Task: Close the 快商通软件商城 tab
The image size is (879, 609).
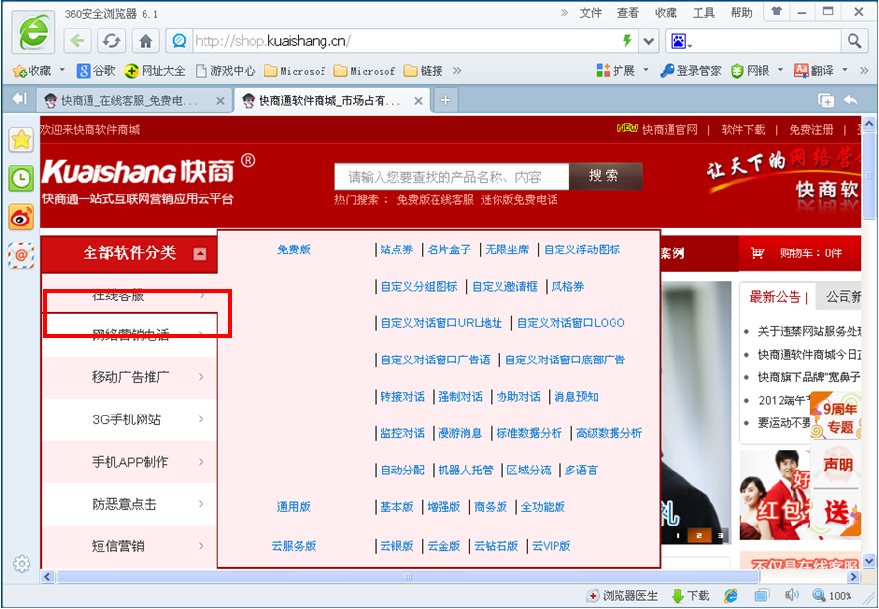Action: tap(418, 101)
